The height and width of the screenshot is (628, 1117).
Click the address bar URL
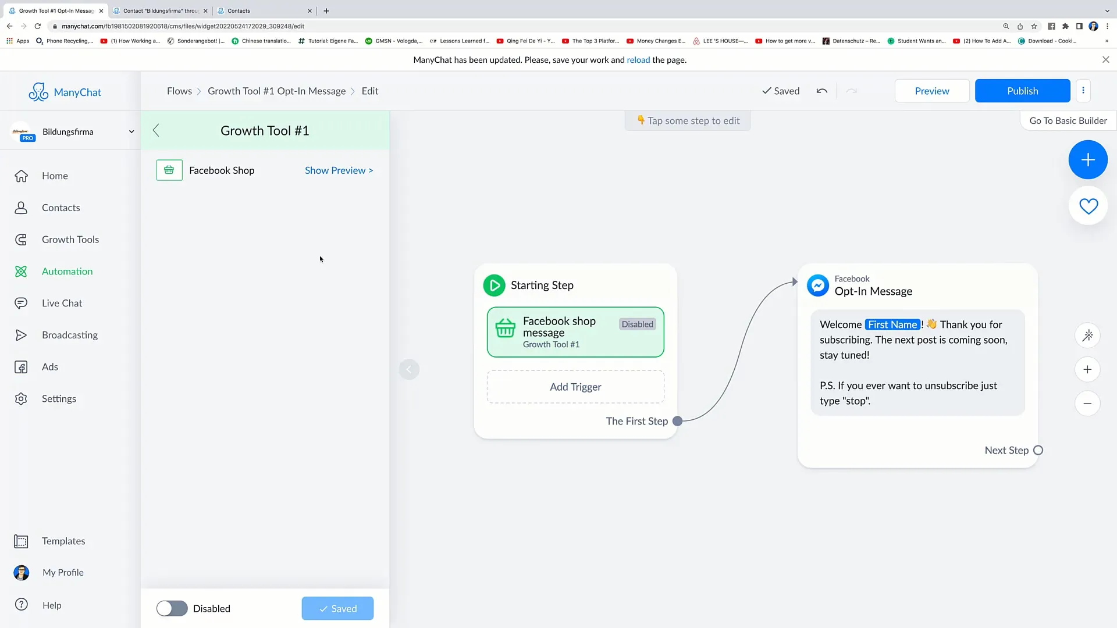tap(183, 26)
